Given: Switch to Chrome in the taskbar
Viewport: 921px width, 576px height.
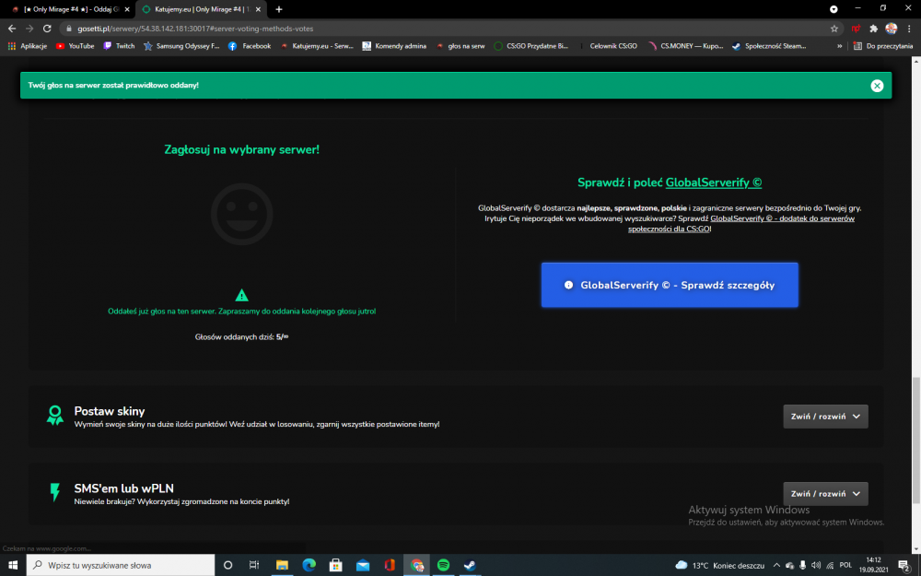Looking at the screenshot, I should coord(417,565).
